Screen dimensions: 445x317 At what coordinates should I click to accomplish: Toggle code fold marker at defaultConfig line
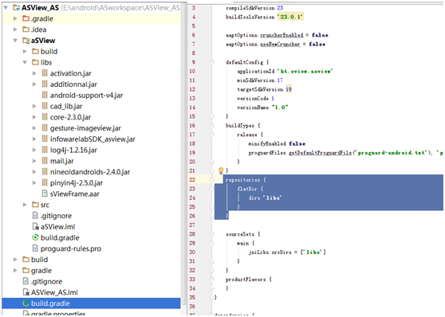(x=211, y=62)
